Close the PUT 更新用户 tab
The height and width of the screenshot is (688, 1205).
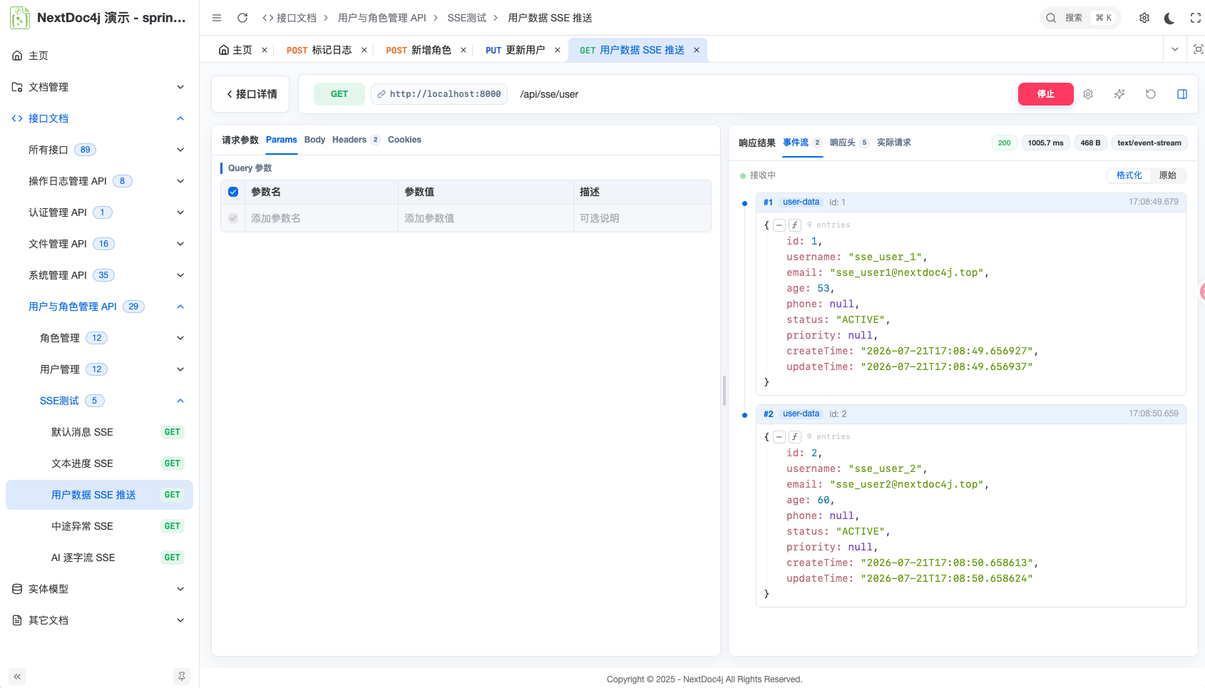coord(558,50)
